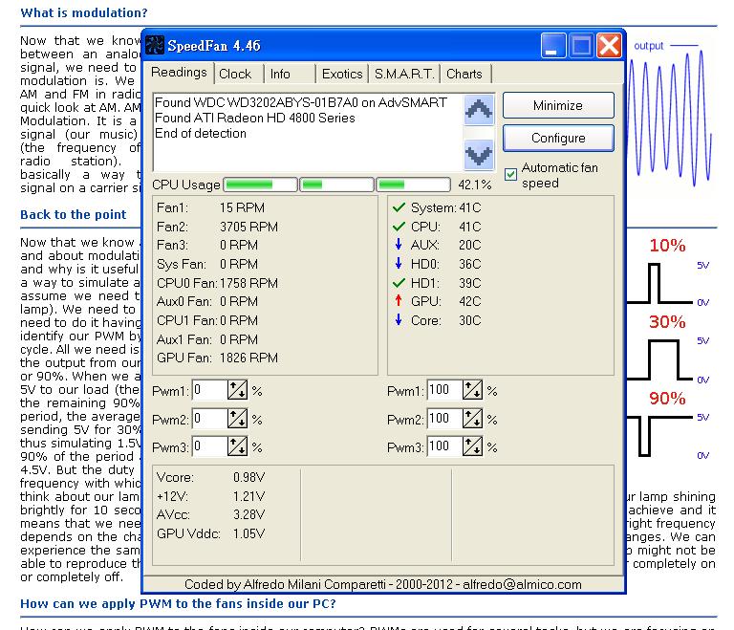This screenshot has width=734, height=630.
Task: Click the blue down arrow beside Core temperature
Action: tap(399, 320)
